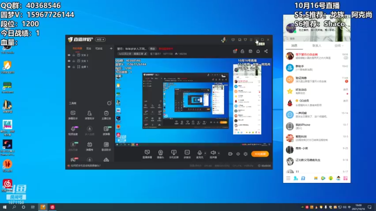376x211 pixels.
Task: Add a 多媒体 media source
Action: point(187,154)
